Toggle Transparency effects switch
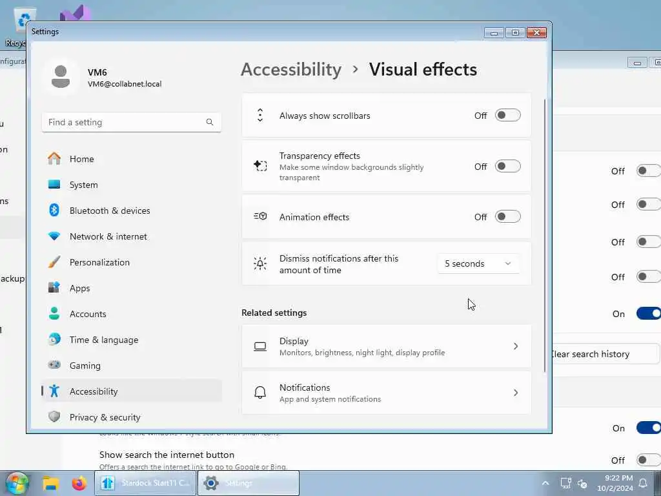Image resolution: width=661 pixels, height=496 pixels. (507, 166)
